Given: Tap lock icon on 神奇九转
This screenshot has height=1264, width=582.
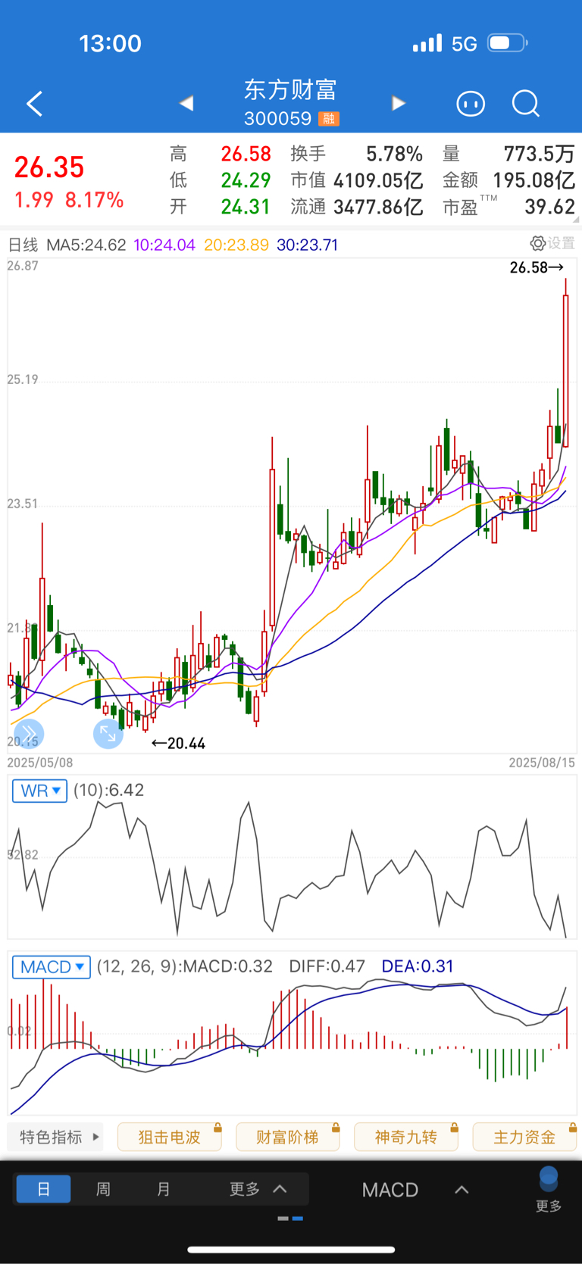Looking at the screenshot, I should [454, 1128].
